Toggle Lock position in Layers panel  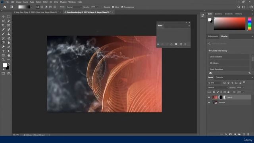click(x=221, y=92)
